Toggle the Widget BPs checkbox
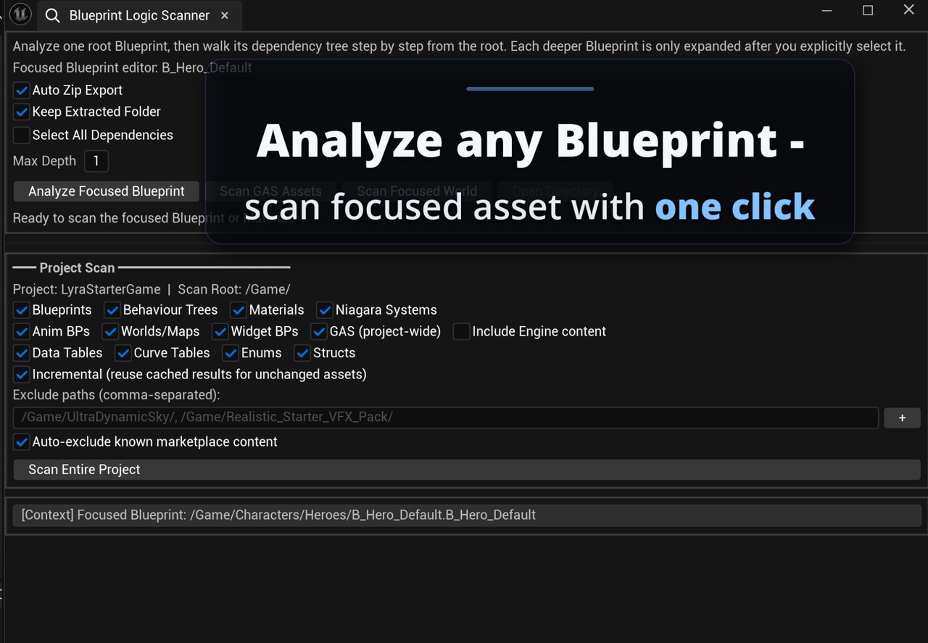928x643 pixels. pos(220,332)
